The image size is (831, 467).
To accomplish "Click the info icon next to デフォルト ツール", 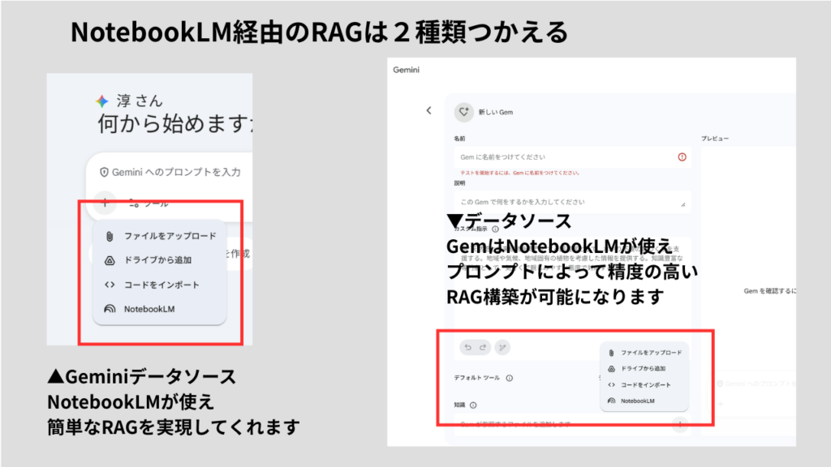I will click(510, 378).
